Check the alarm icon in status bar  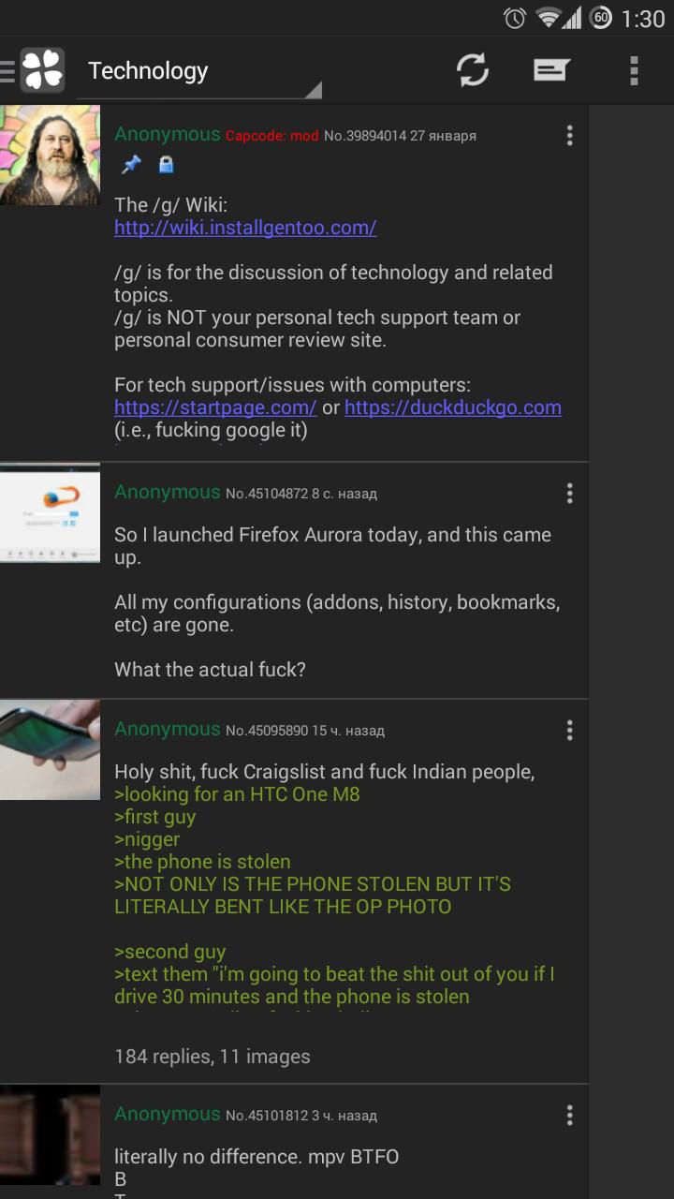[515, 18]
